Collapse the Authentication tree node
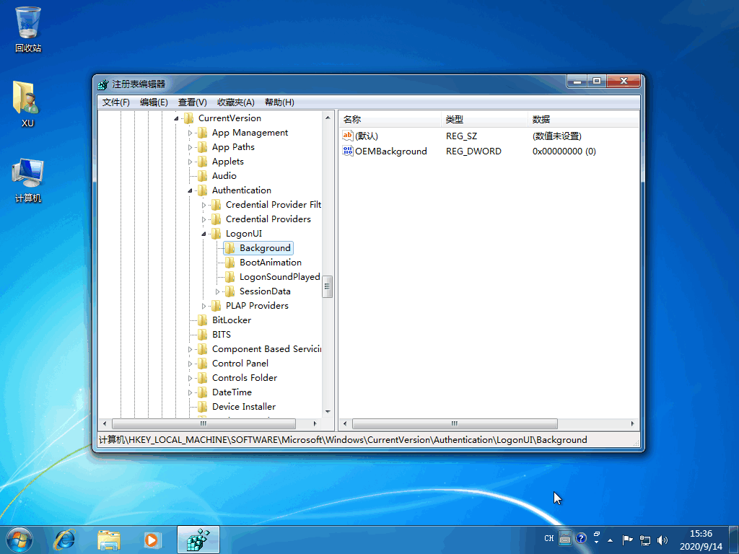Viewport: 739px width, 554px height. tap(191, 190)
